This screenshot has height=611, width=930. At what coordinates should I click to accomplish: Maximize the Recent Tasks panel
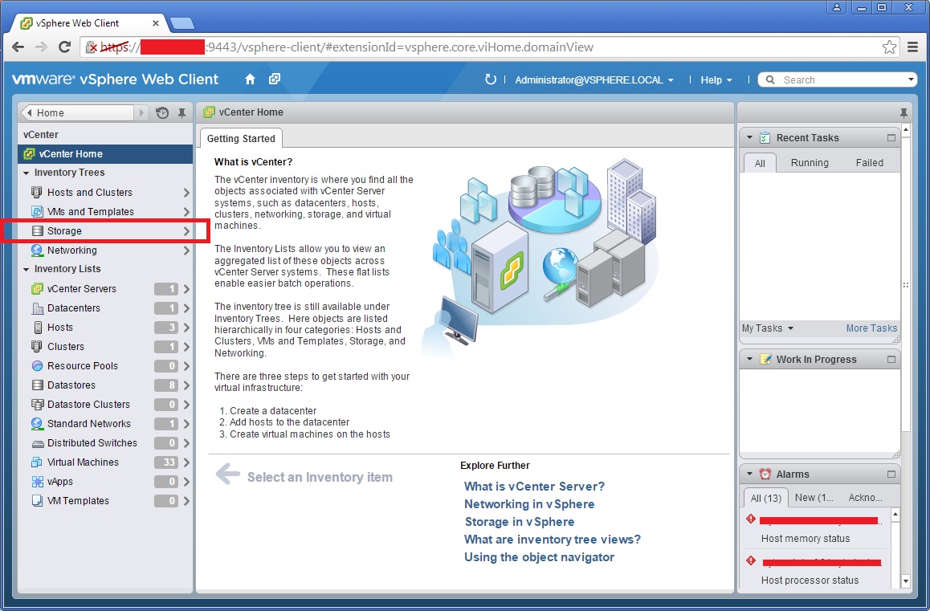tap(891, 137)
